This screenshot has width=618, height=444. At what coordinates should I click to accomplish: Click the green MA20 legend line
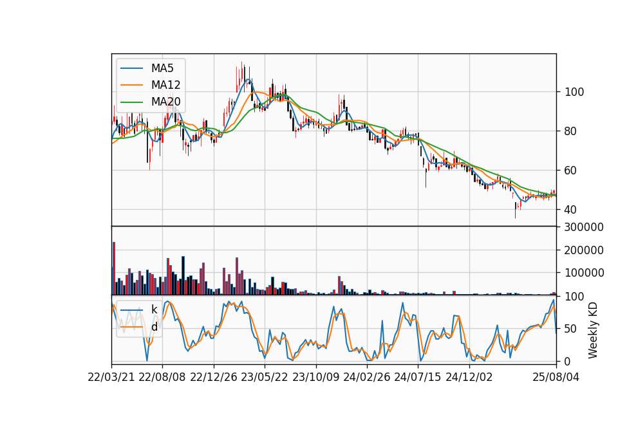(x=131, y=102)
